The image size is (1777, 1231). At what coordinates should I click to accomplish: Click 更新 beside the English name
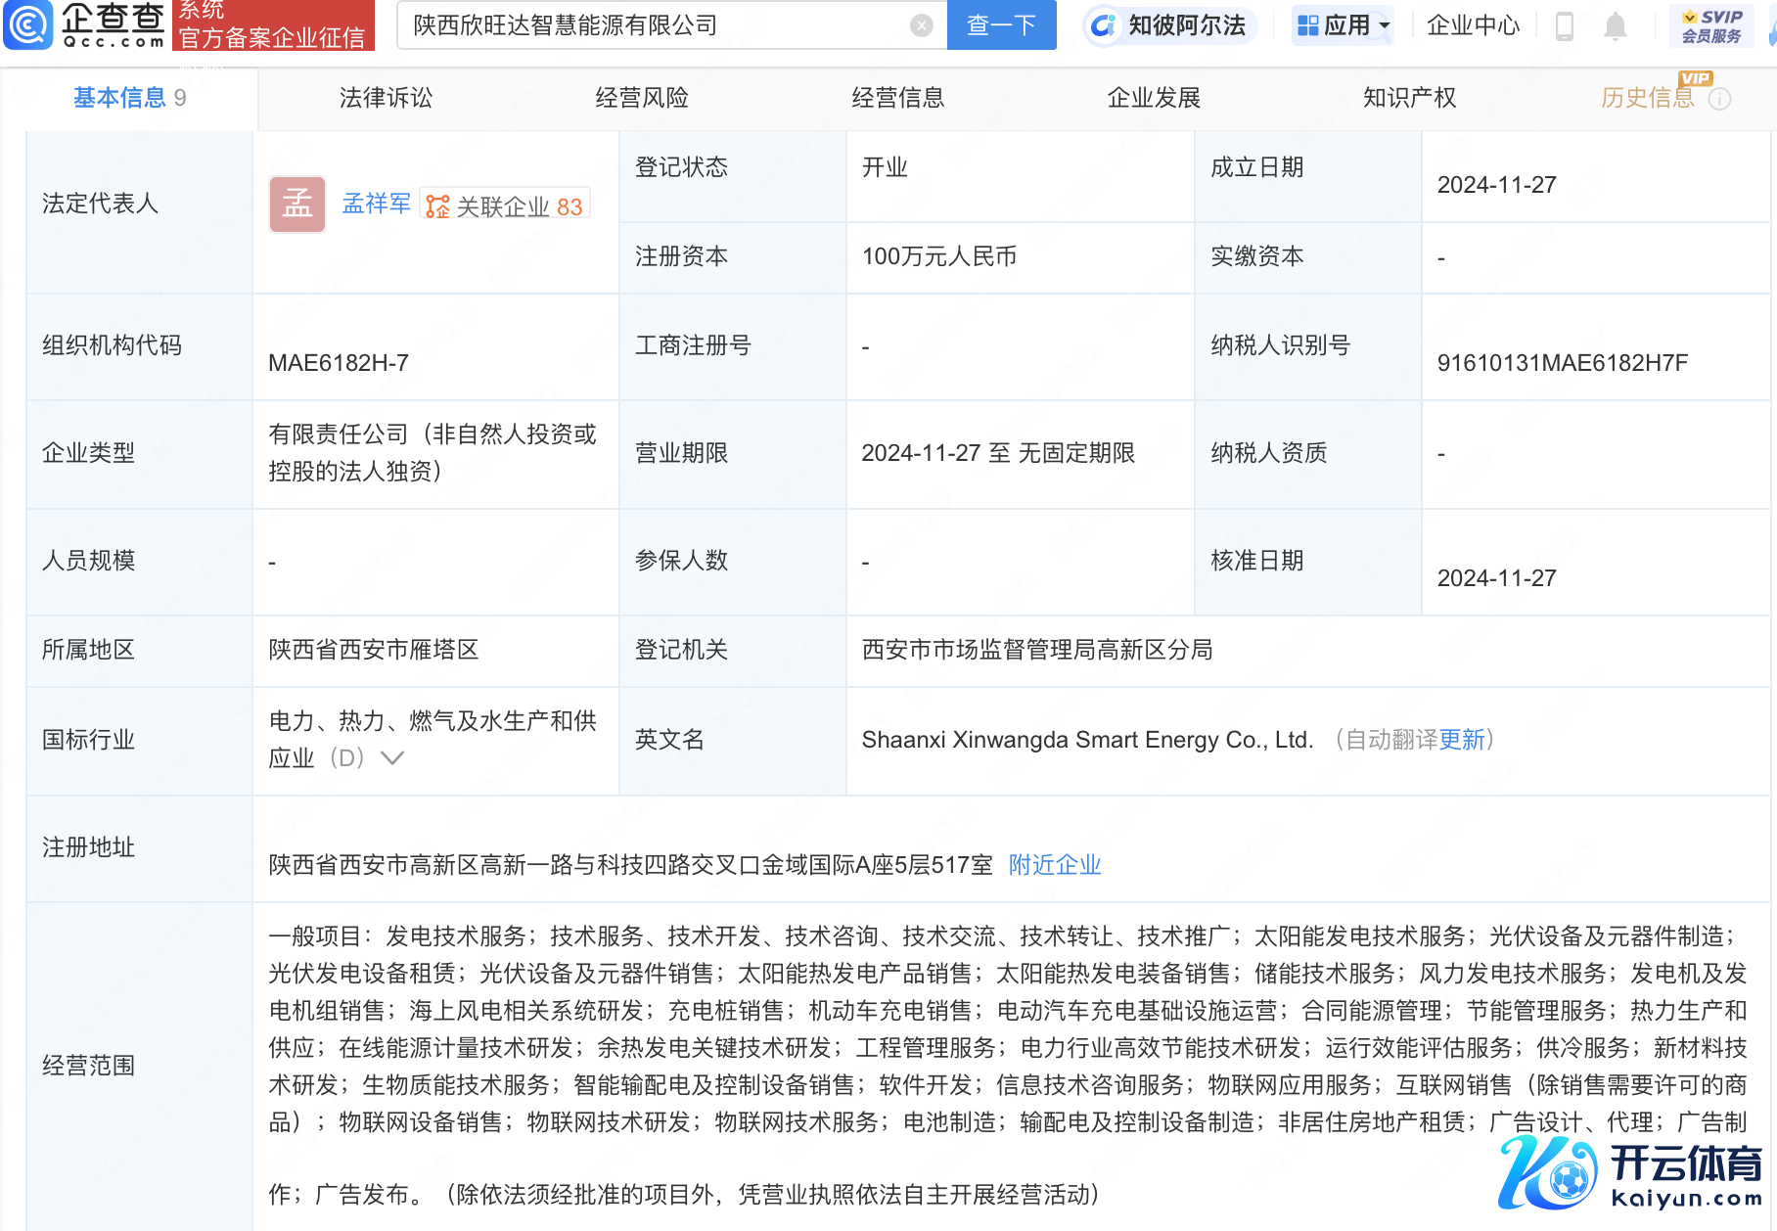pos(1462,740)
